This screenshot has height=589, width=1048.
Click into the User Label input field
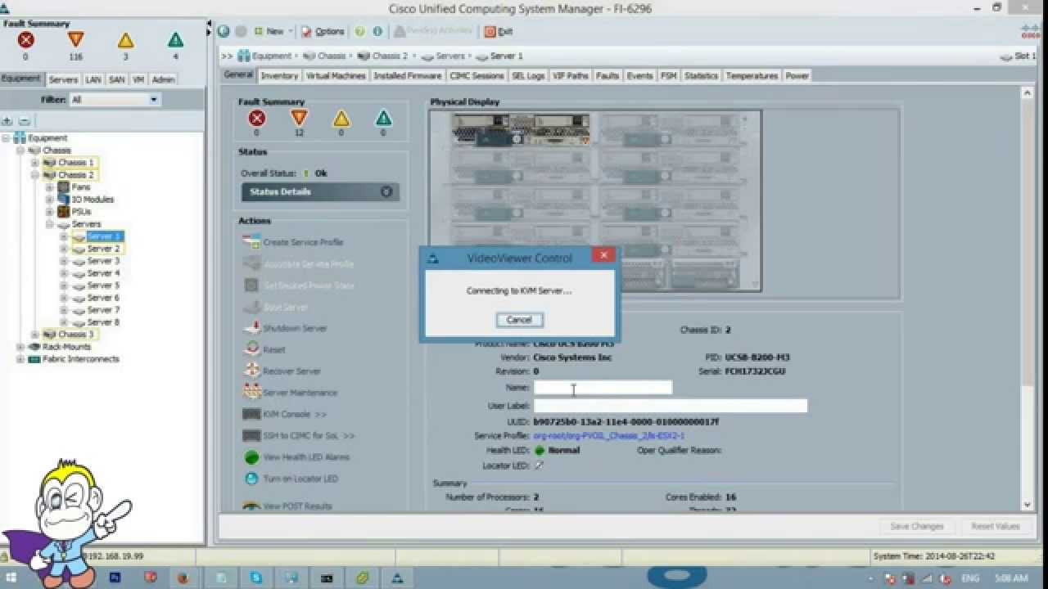[x=671, y=406]
